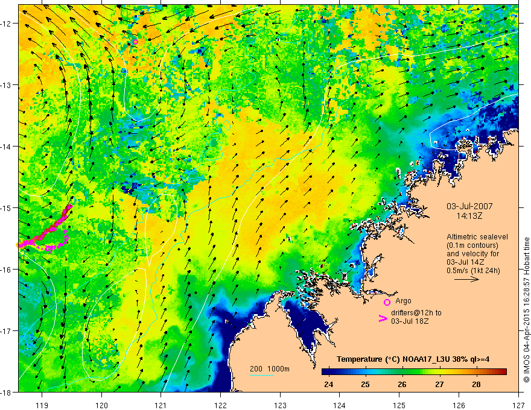Click the temperature color scale bar
531x410 pixels.
(x=414, y=372)
